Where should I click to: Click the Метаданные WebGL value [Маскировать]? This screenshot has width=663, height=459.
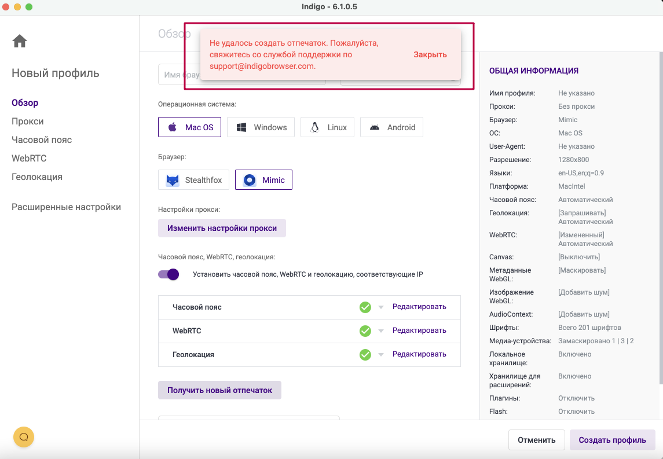pos(582,270)
